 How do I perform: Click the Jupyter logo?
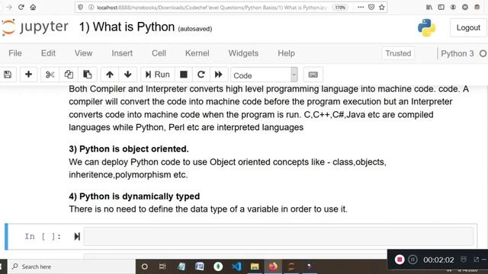[x=35, y=27]
